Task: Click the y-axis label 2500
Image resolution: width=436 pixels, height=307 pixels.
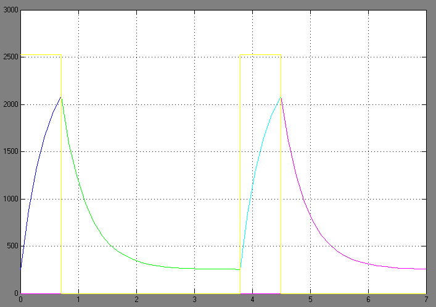Action: [10, 57]
